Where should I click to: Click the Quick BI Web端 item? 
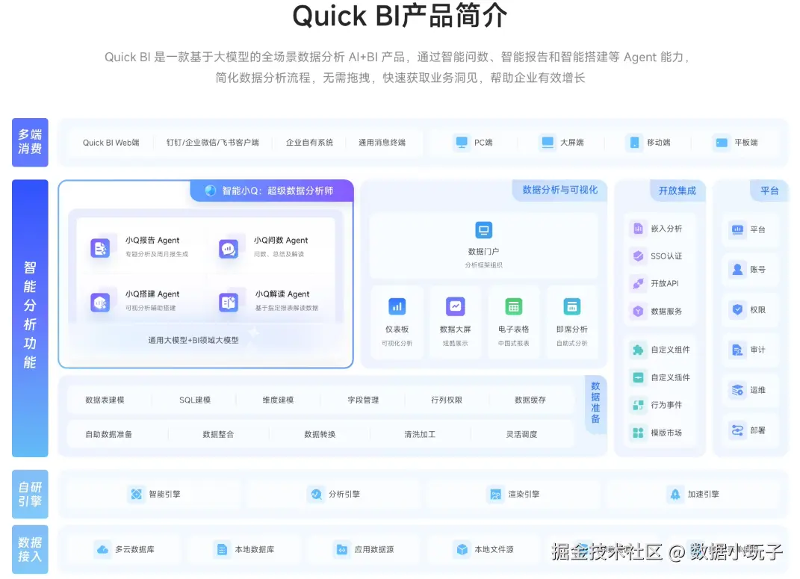pyautogui.click(x=111, y=143)
